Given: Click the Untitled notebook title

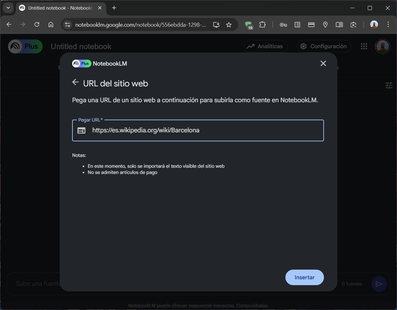Looking at the screenshot, I should click(x=81, y=47).
